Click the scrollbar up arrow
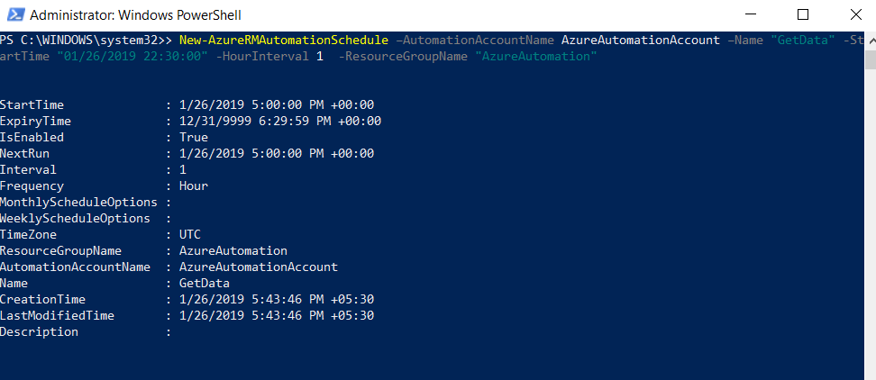The image size is (876, 380). [871, 39]
